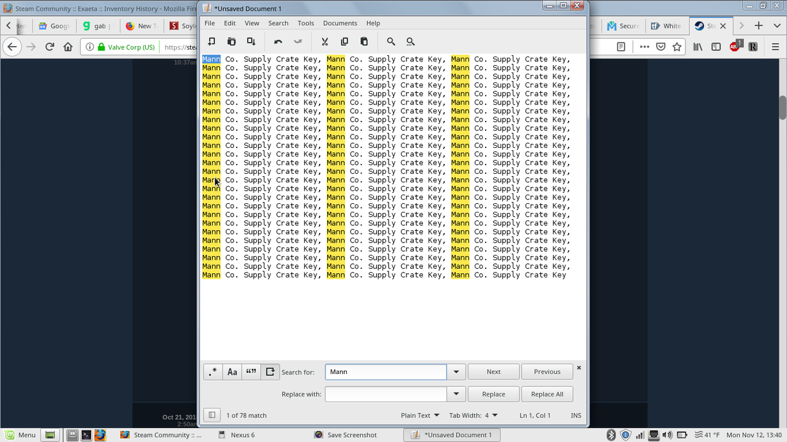The height and width of the screenshot is (442, 787).
Task: Undo the last edit
Action: coord(278,42)
